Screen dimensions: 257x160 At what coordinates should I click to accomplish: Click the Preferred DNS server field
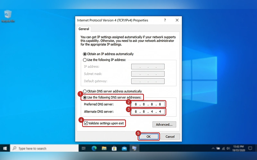coord(148,104)
